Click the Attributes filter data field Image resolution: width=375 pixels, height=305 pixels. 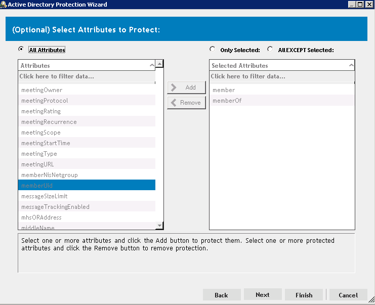[86, 76]
